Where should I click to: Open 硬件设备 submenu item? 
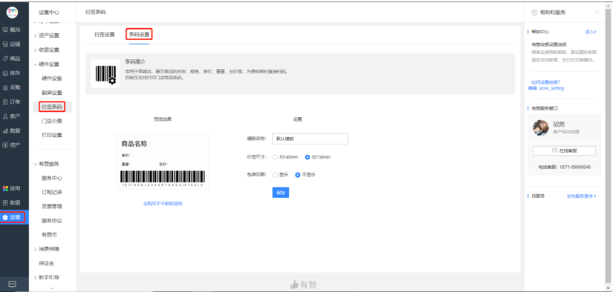click(52, 79)
